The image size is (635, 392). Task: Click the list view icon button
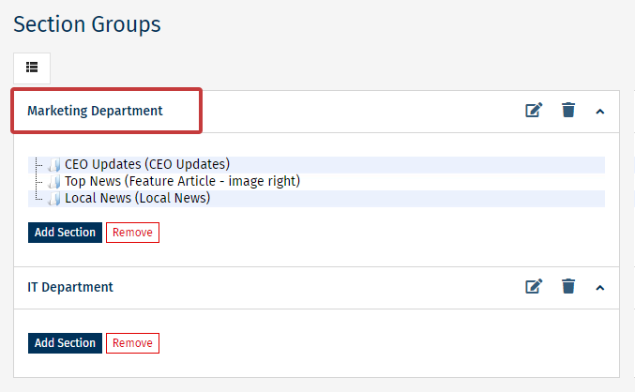pyautogui.click(x=32, y=68)
